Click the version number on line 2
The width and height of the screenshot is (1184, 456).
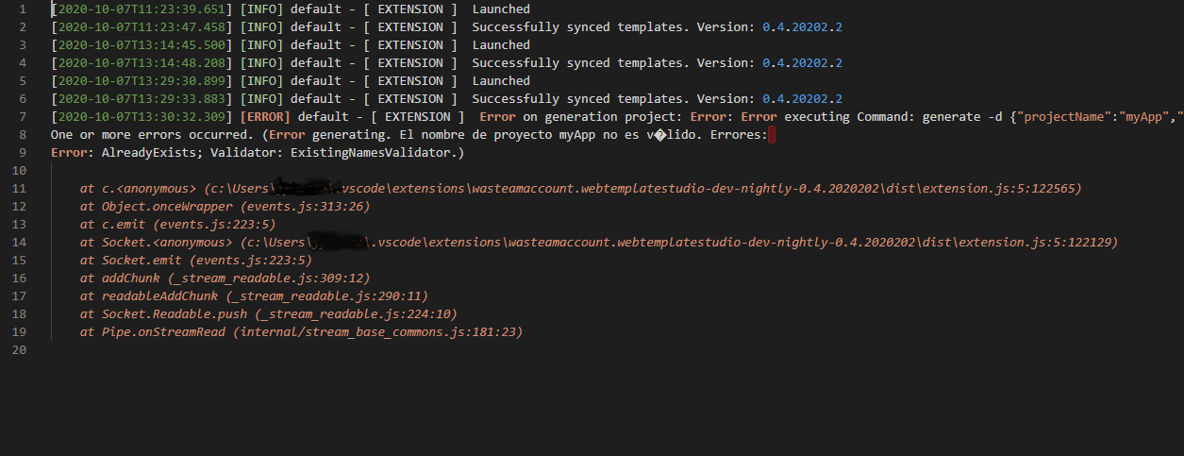[802, 27]
